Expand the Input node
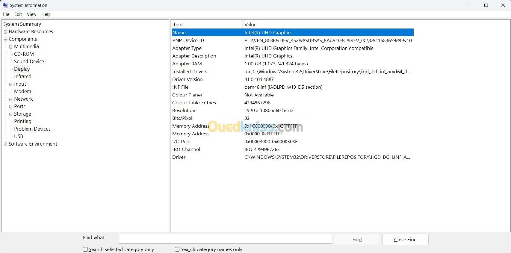 click(11, 84)
